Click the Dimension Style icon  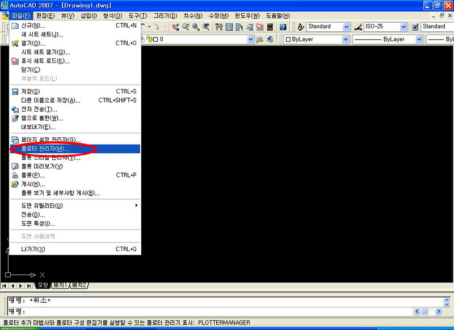[358, 27]
